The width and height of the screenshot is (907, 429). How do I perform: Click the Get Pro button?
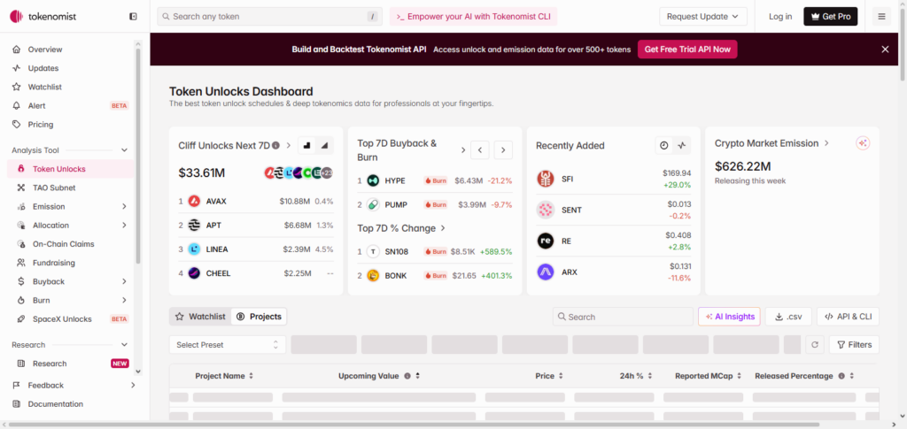pos(831,16)
